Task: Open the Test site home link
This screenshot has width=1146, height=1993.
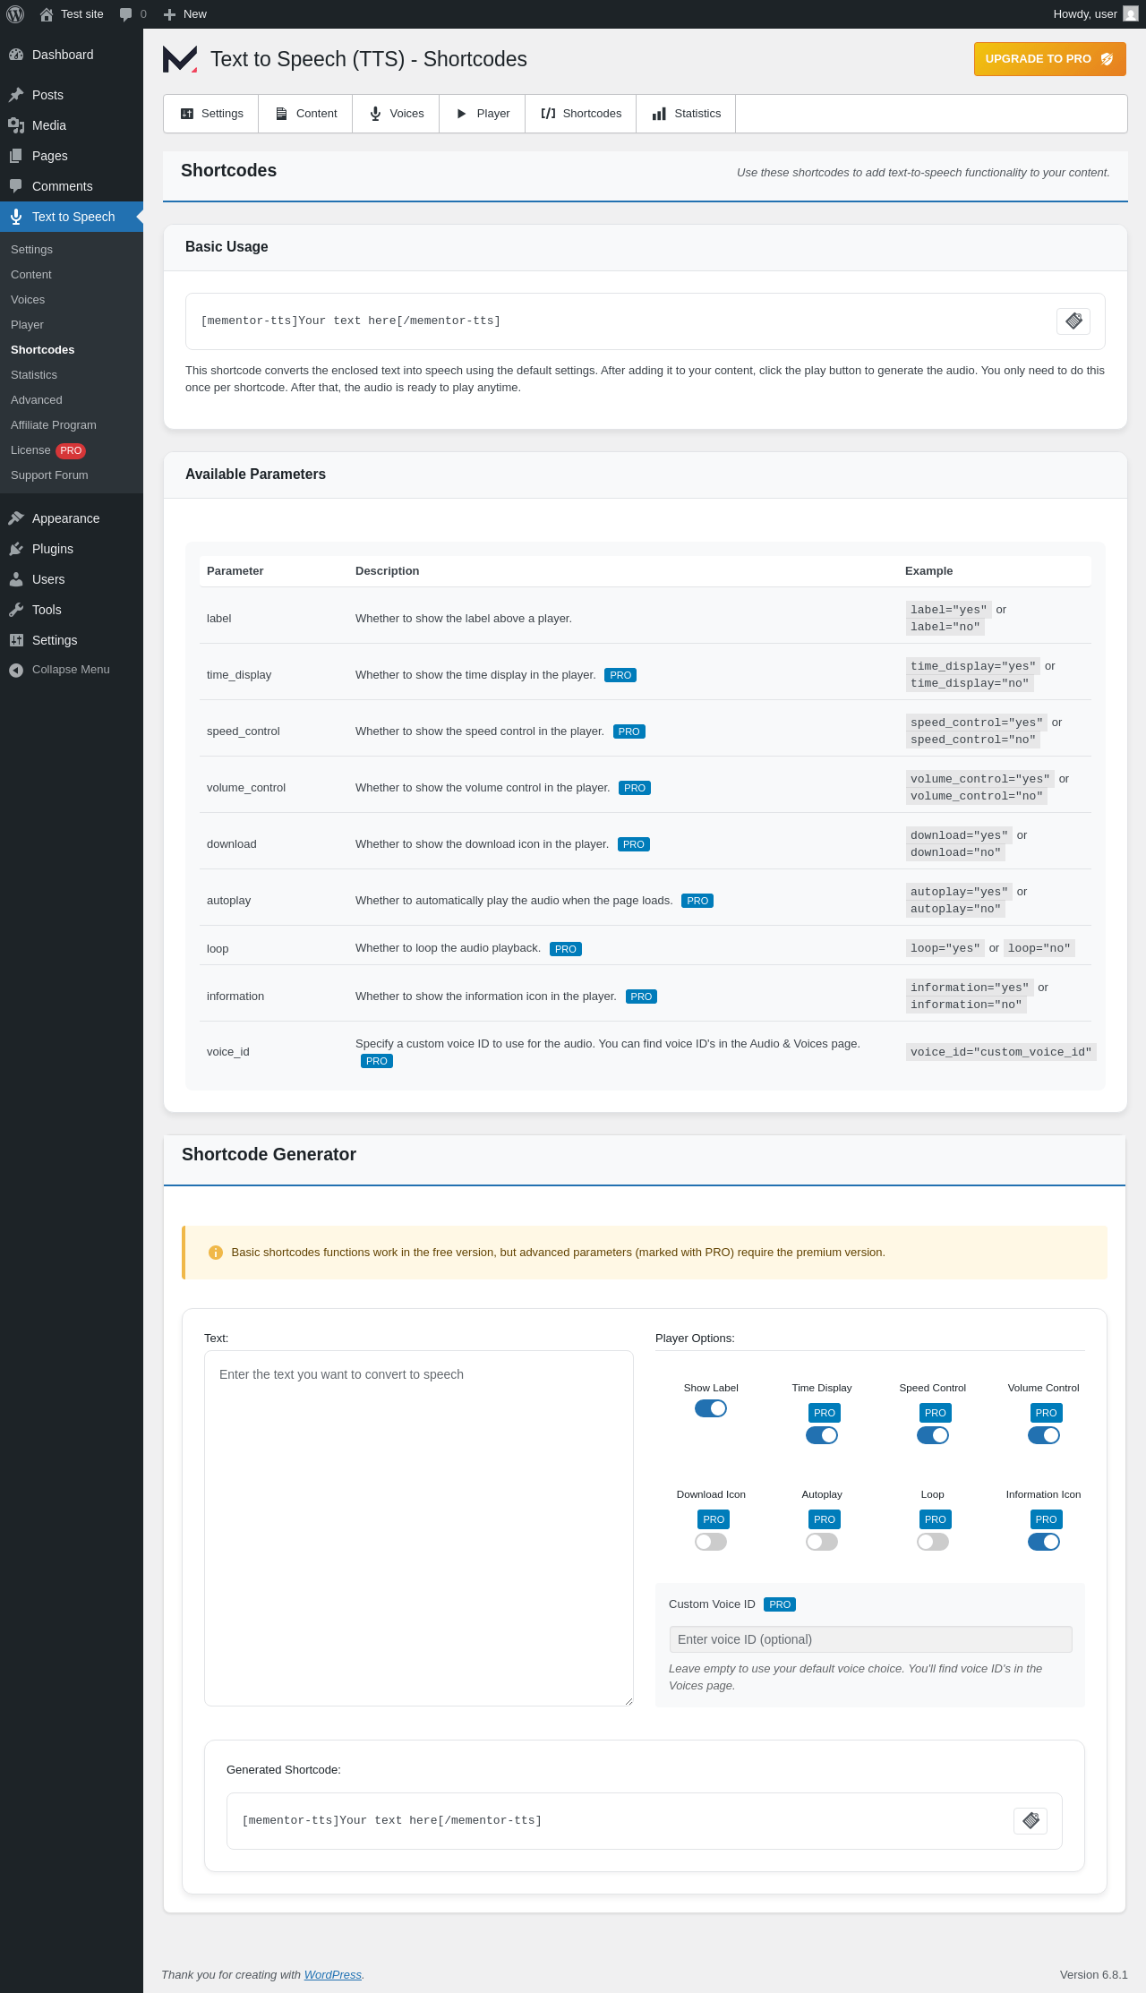Action: click(x=72, y=14)
